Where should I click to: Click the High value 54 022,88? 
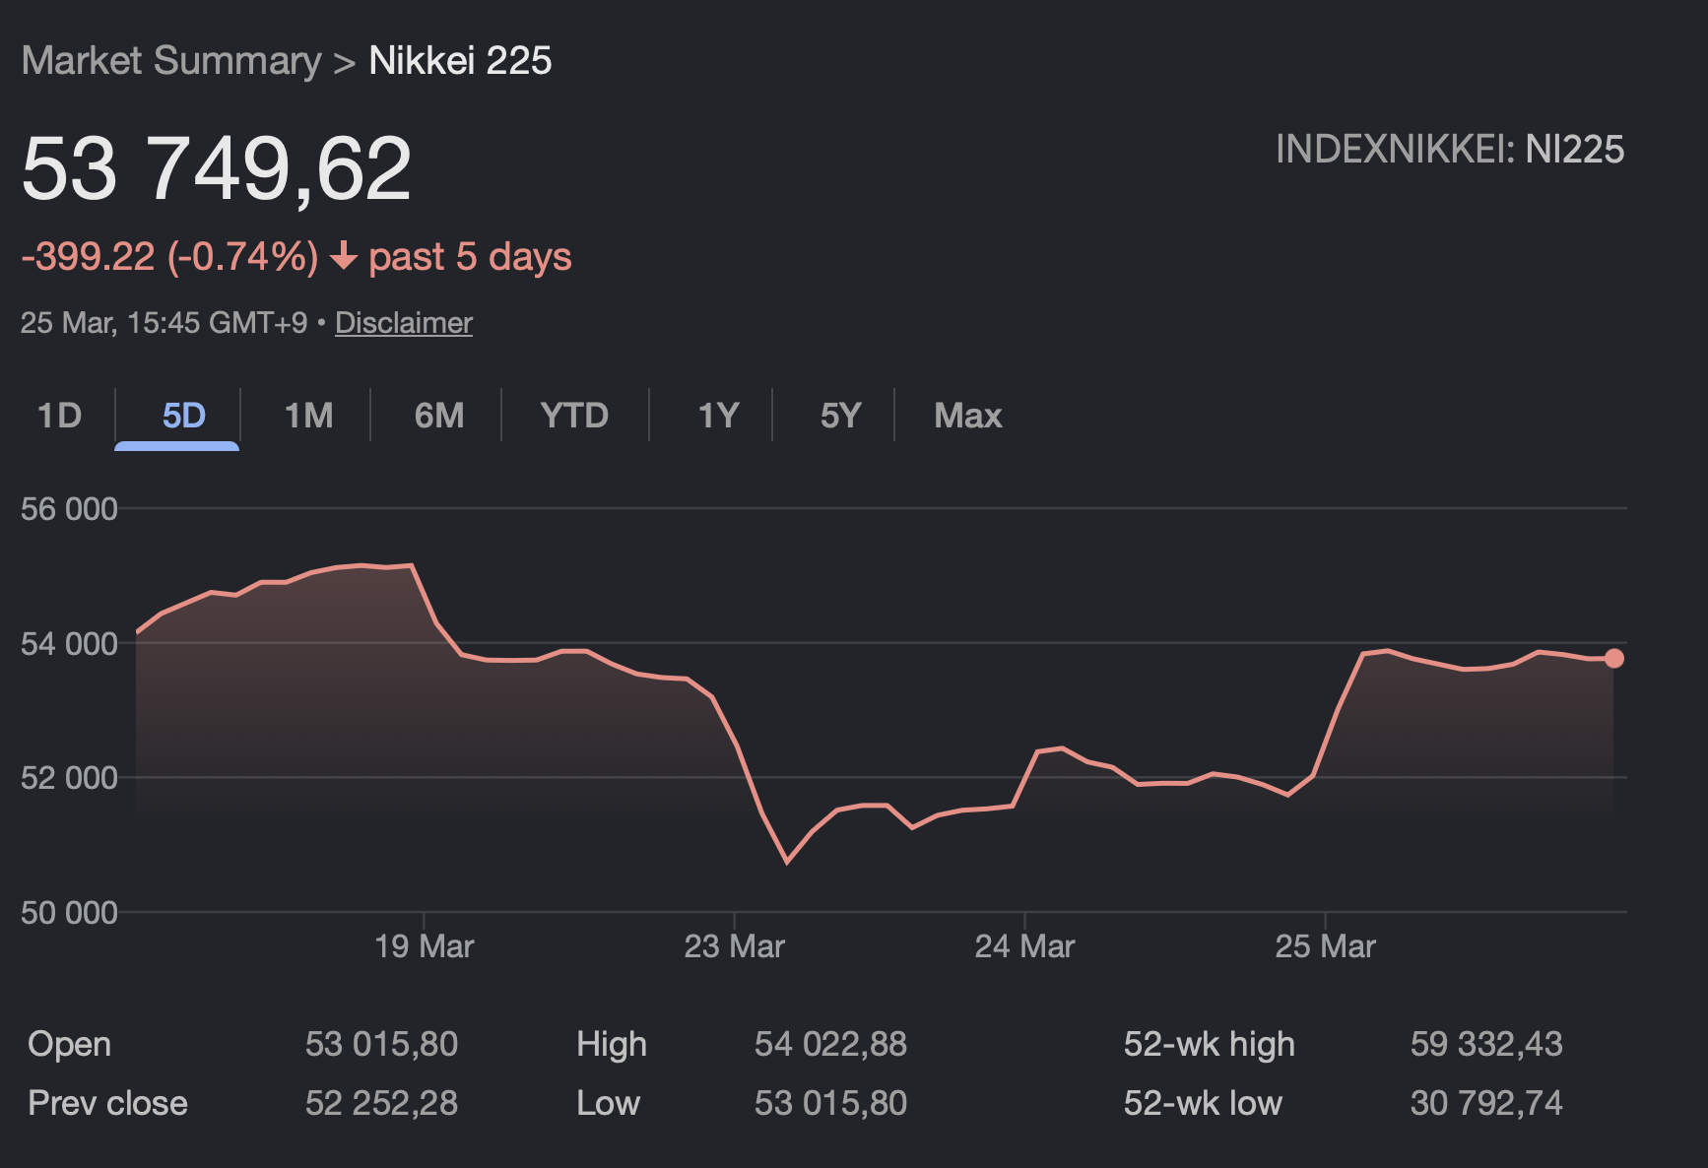830,1044
